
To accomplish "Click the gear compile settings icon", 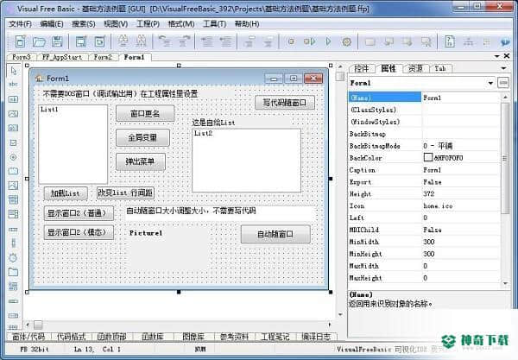I will coord(346,41).
